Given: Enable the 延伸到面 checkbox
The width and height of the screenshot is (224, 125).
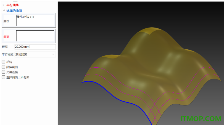Looking at the screenshot, I should (4, 67).
